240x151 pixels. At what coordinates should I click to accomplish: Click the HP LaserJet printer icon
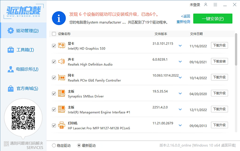point(62,125)
